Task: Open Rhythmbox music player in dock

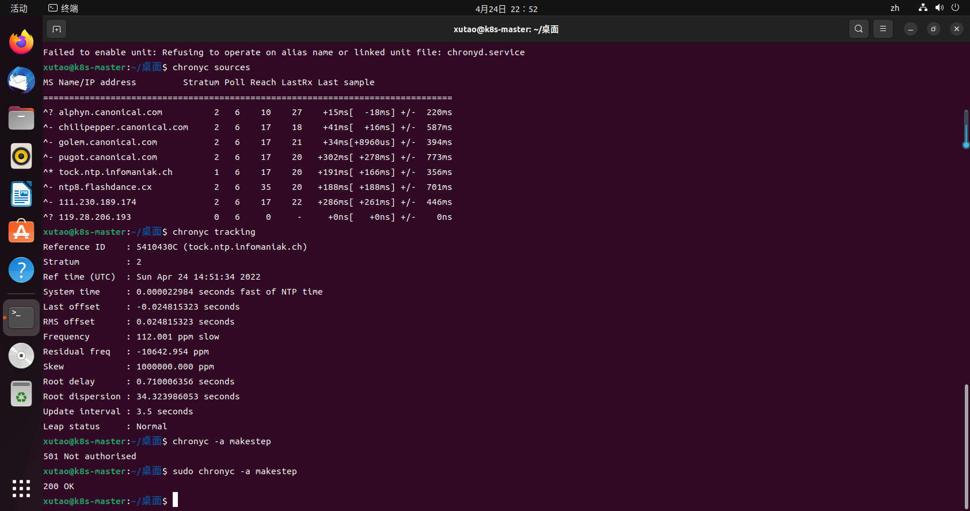Action: [21, 156]
